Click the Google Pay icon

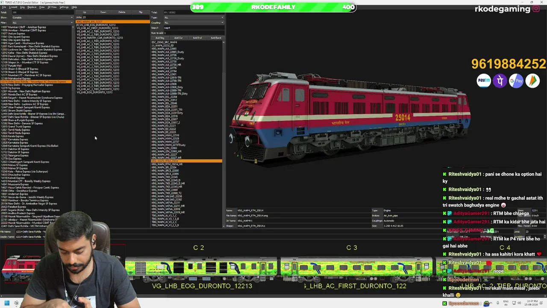[516, 81]
